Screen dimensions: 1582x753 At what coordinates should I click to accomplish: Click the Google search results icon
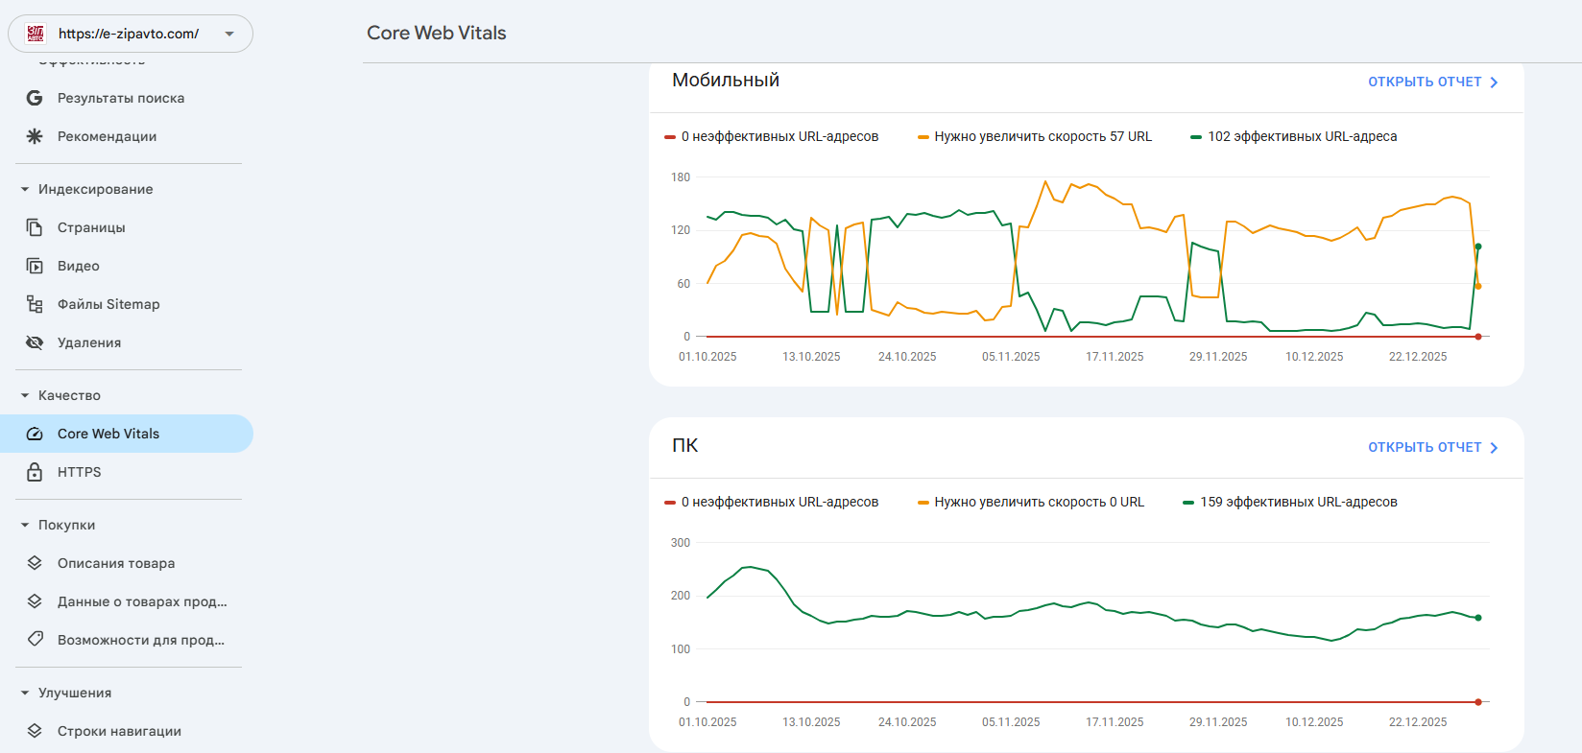tap(35, 98)
